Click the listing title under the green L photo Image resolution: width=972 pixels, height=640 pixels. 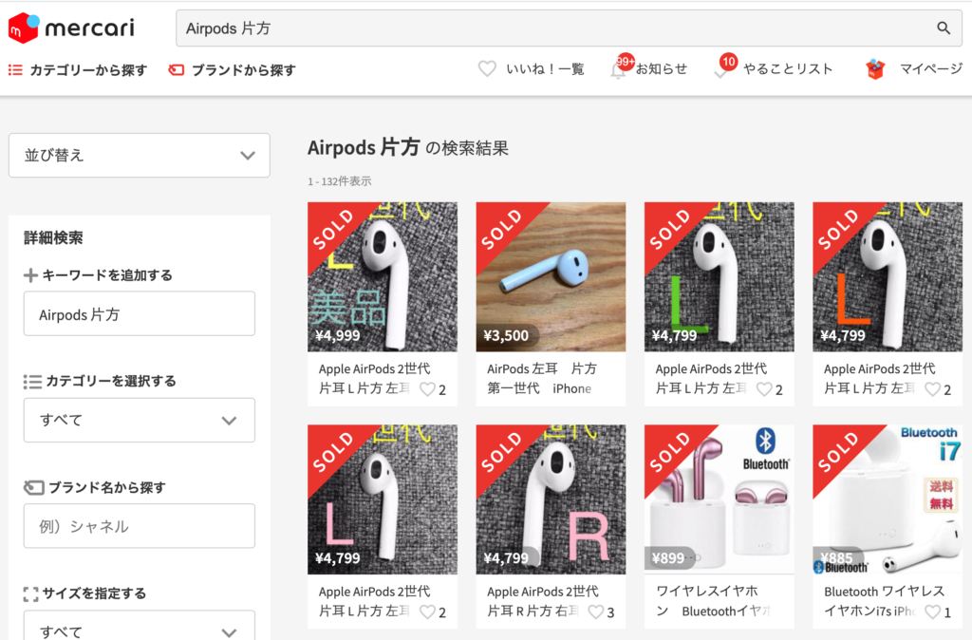711,379
